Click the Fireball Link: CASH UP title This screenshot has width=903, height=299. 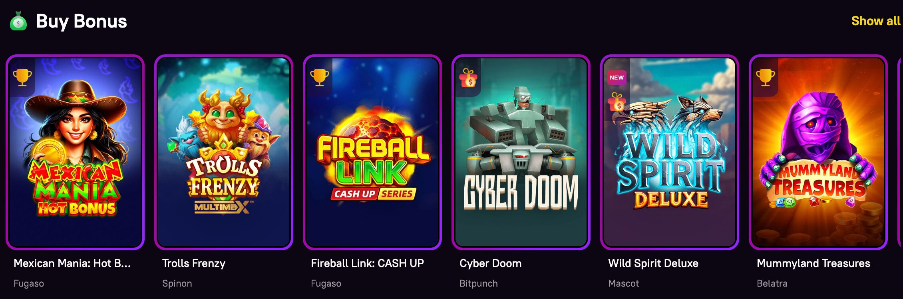(367, 263)
